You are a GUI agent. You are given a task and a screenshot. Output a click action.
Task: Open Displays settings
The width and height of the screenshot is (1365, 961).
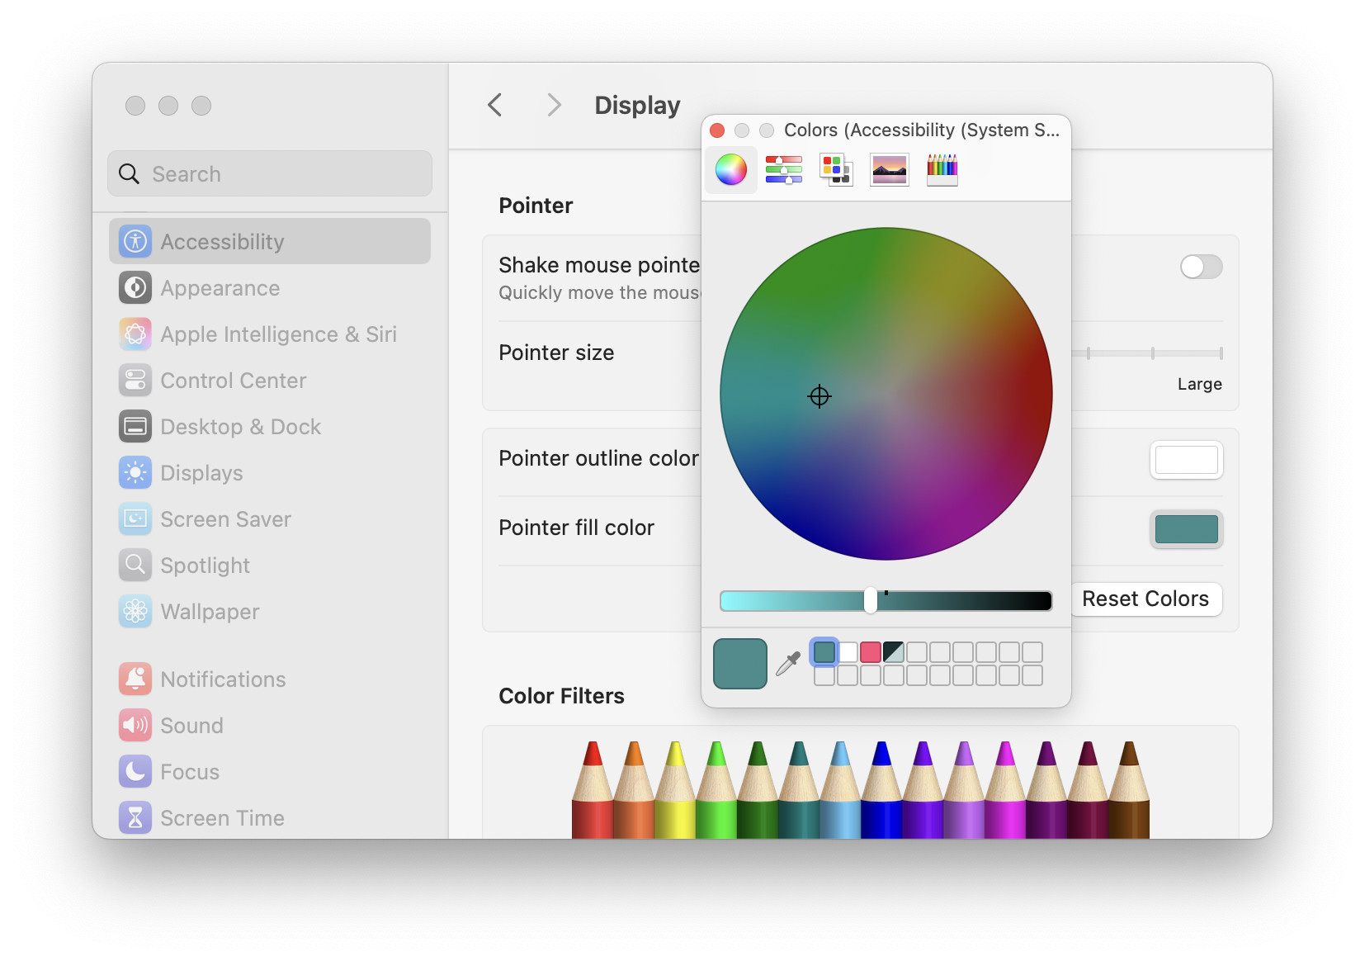269,473
